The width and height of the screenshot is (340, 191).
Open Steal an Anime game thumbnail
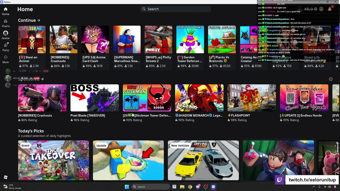click(x=32, y=39)
